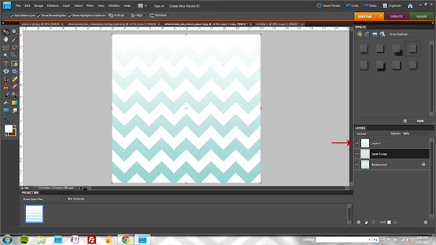Select the Eraser tool

point(14,87)
